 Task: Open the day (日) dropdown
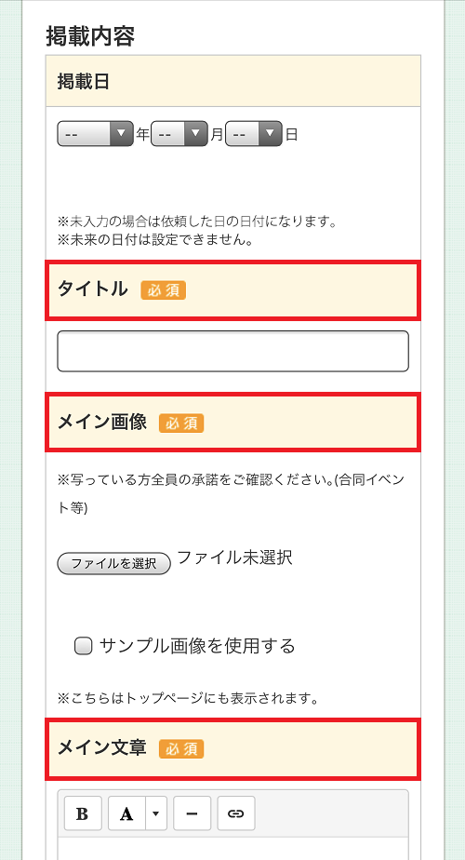254,134
